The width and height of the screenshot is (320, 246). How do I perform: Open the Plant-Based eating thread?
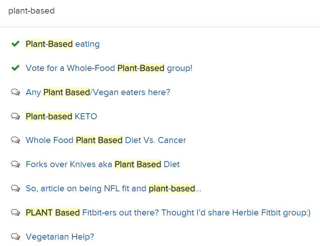click(63, 44)
